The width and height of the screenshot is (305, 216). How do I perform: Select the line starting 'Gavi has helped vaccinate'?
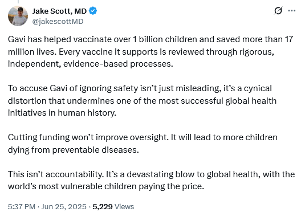[151, 39]
